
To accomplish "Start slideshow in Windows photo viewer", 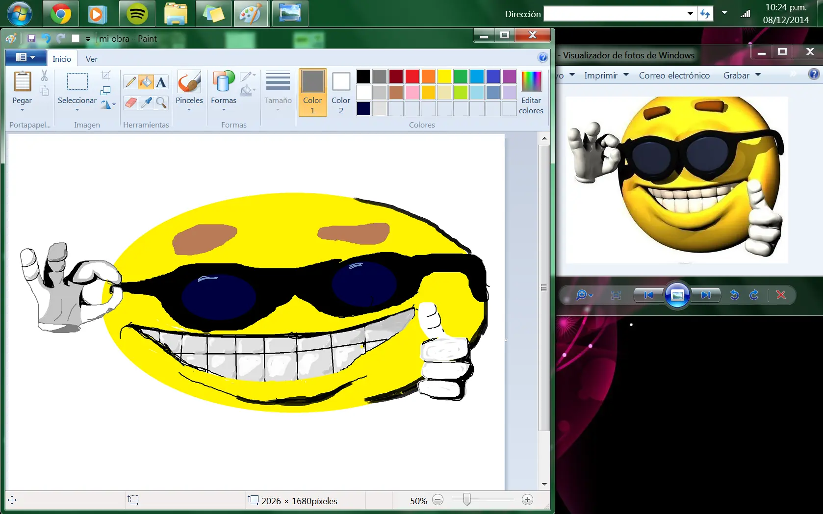I will pos(677,295).
